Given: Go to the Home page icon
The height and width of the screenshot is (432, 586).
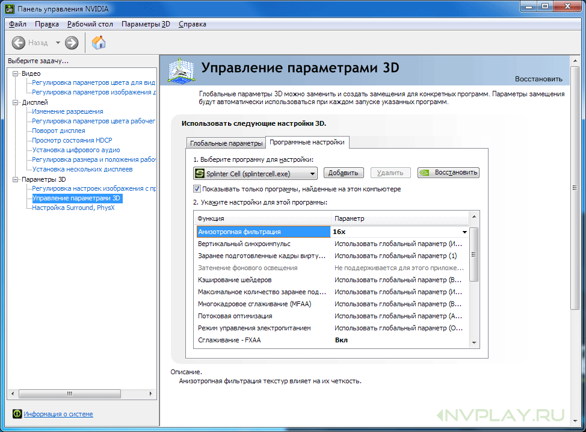Looking at the screenshot, I should [x=99, y=43].
